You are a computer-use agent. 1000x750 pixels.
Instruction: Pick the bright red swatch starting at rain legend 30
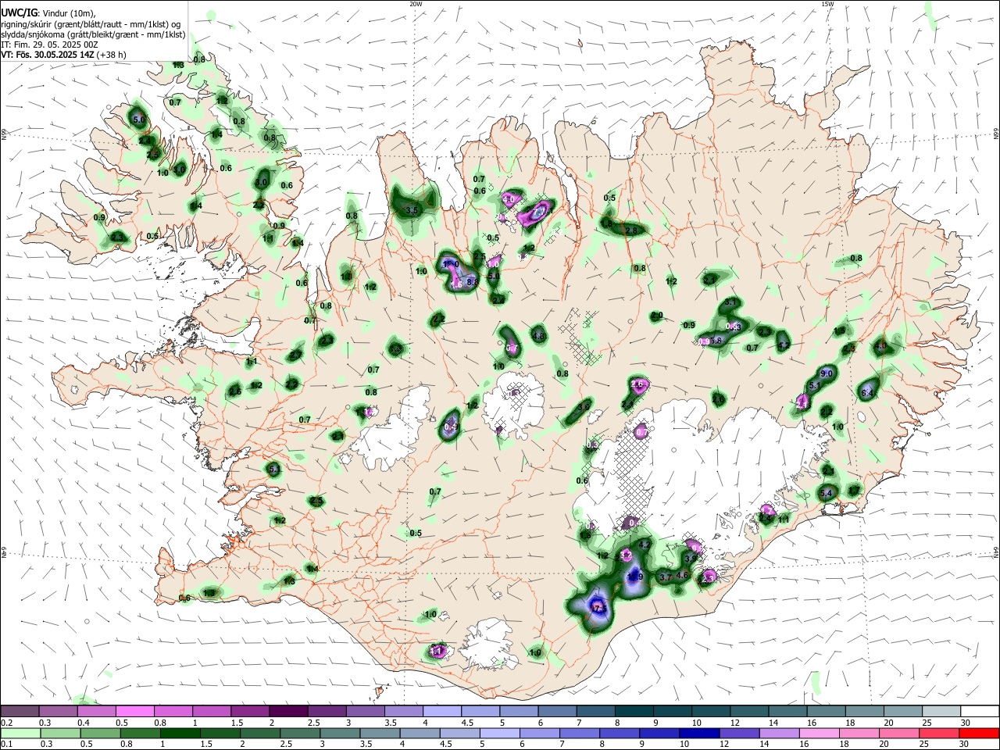pyautogui.click(x=979, y=734)
